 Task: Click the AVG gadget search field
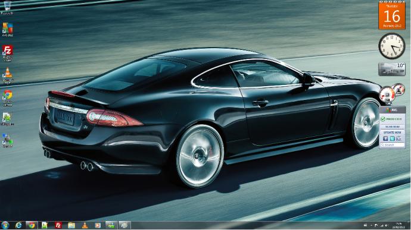point(392,144)
